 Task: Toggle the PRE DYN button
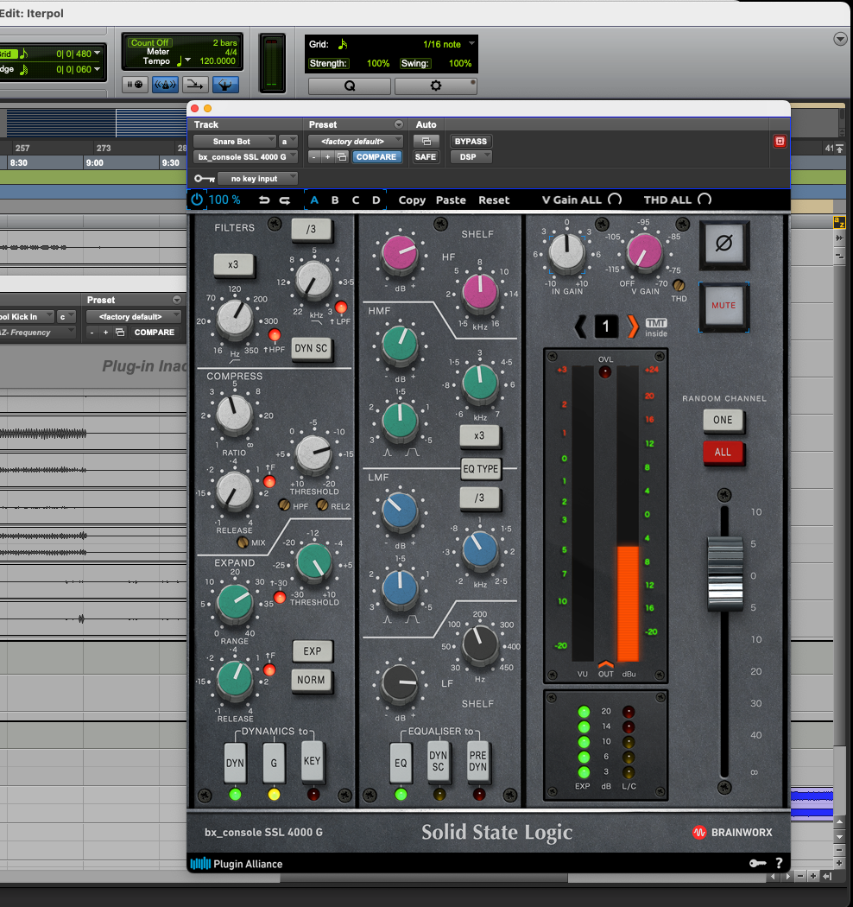[477, 761]
